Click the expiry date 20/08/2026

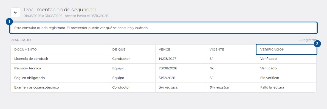tap(168, 68)
